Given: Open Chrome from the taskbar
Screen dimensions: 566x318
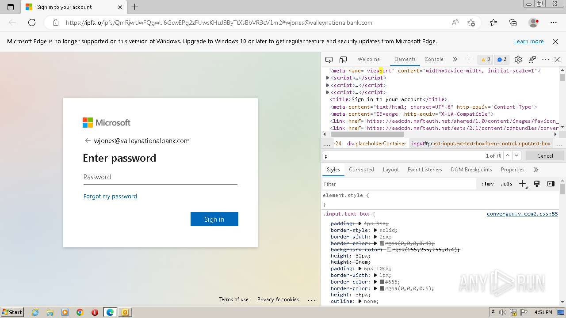Looking at the screenshot, I should point(80,312).
